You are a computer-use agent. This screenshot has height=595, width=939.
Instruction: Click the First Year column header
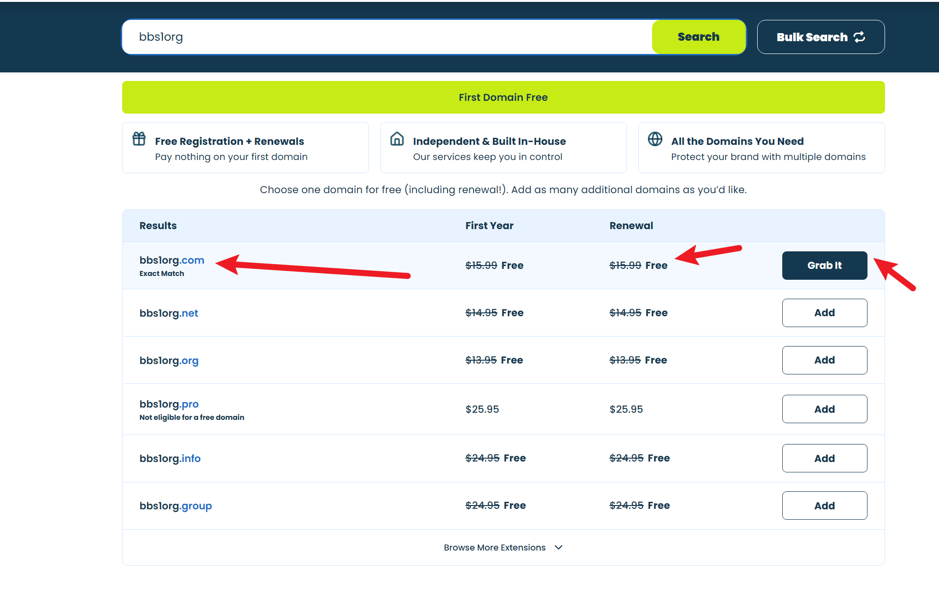[490, 226]
